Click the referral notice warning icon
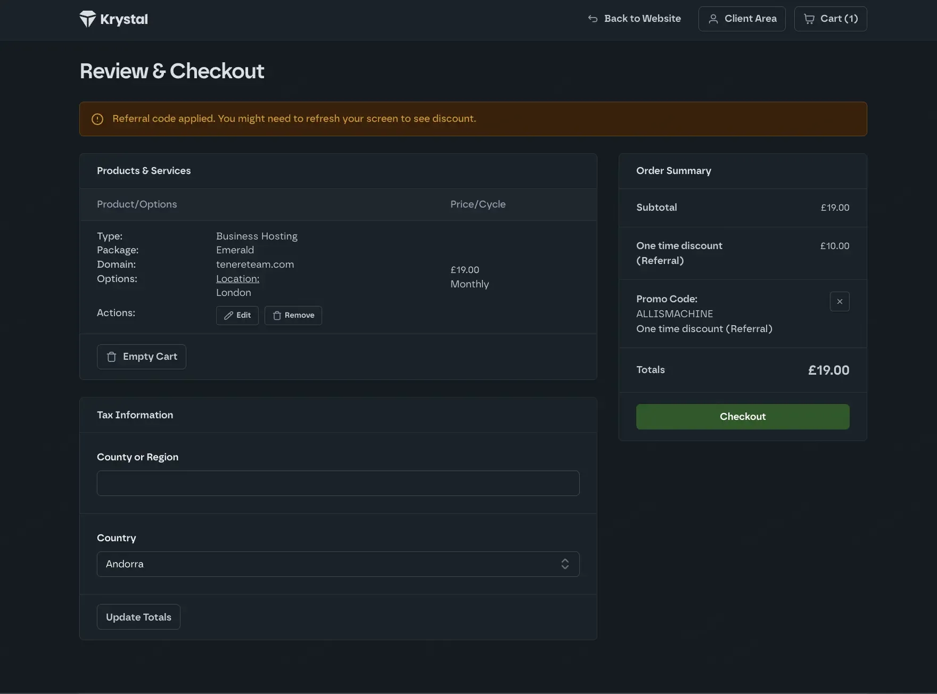937x694 pixels. tap(97, 119)
